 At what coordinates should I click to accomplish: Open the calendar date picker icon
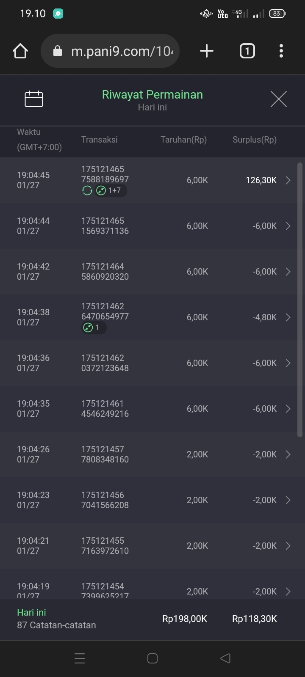[x=34, y=99]
